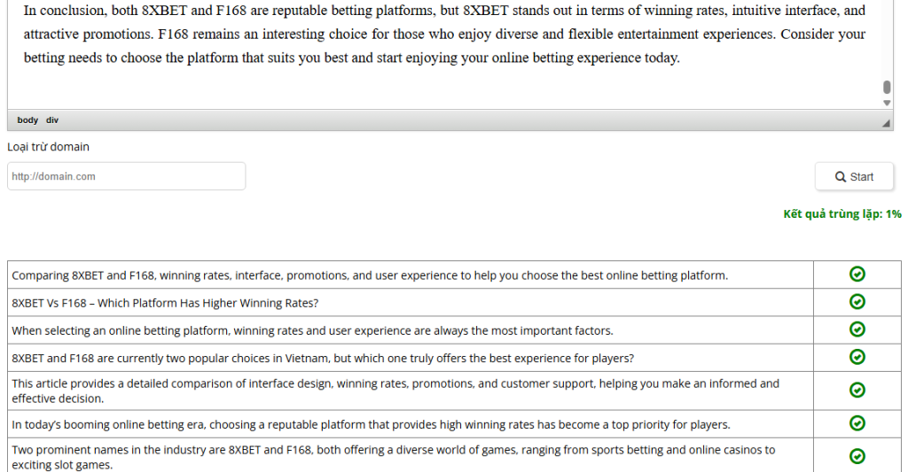The image size is (908, 472).
Task: Focus the http://domain.com exclusion input field
Action: [126, 176]
